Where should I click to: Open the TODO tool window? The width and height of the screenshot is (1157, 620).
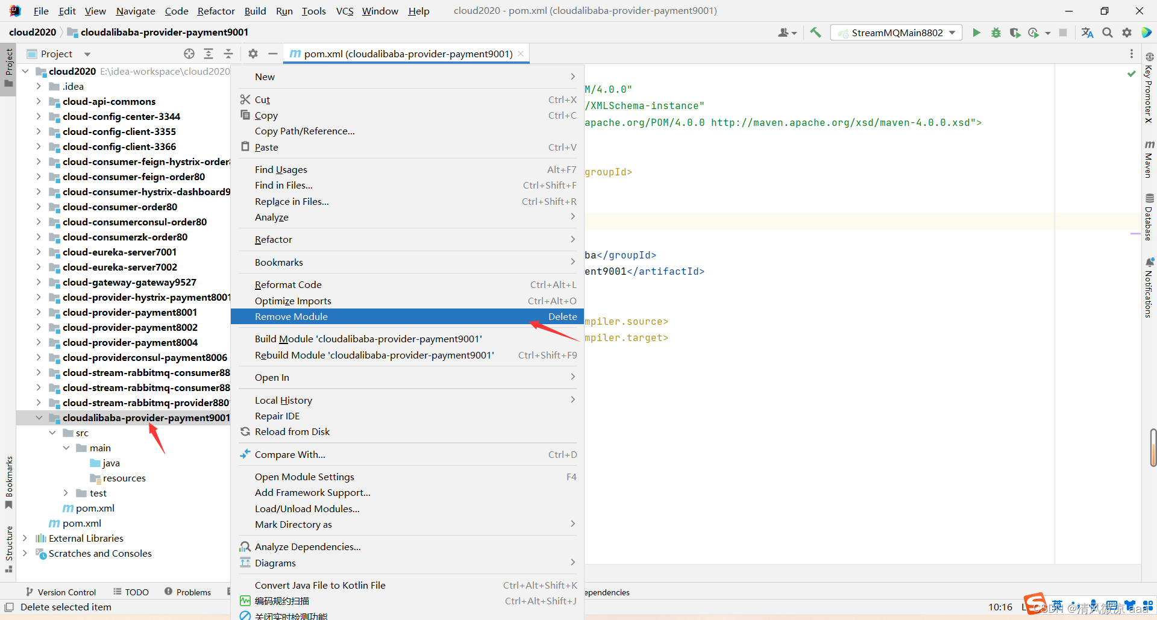pyautogui.click(x=131, y=592)
